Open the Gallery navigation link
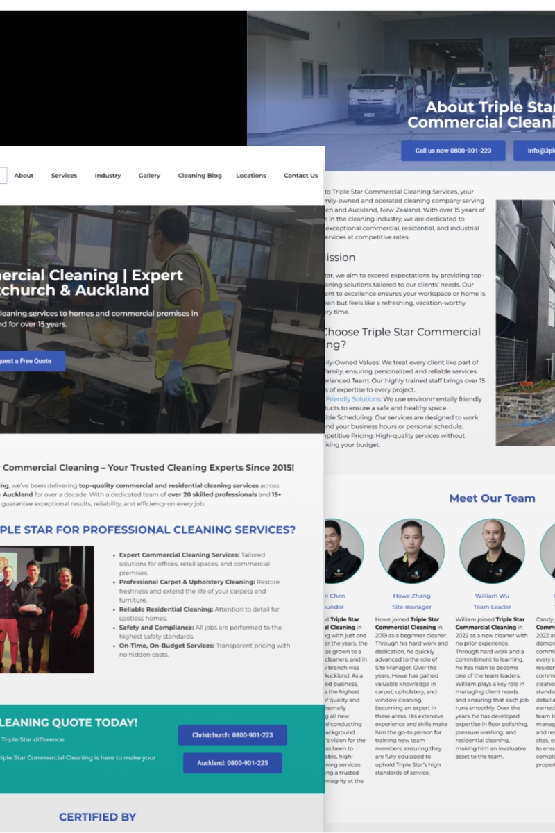The image size is (555, 833). [149, 176]
